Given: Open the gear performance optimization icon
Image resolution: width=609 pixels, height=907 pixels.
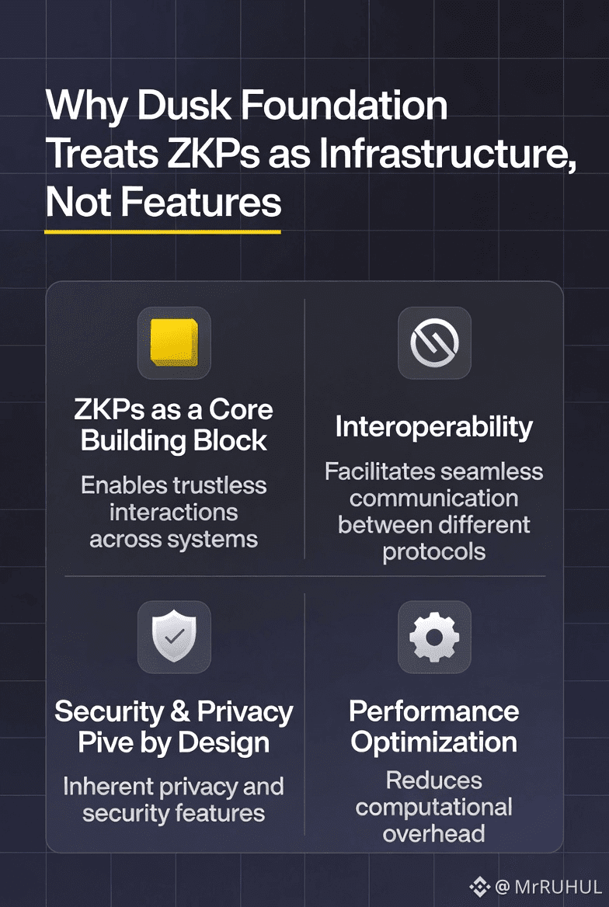Looking at the screenshot, I should (x=434, y=637).
